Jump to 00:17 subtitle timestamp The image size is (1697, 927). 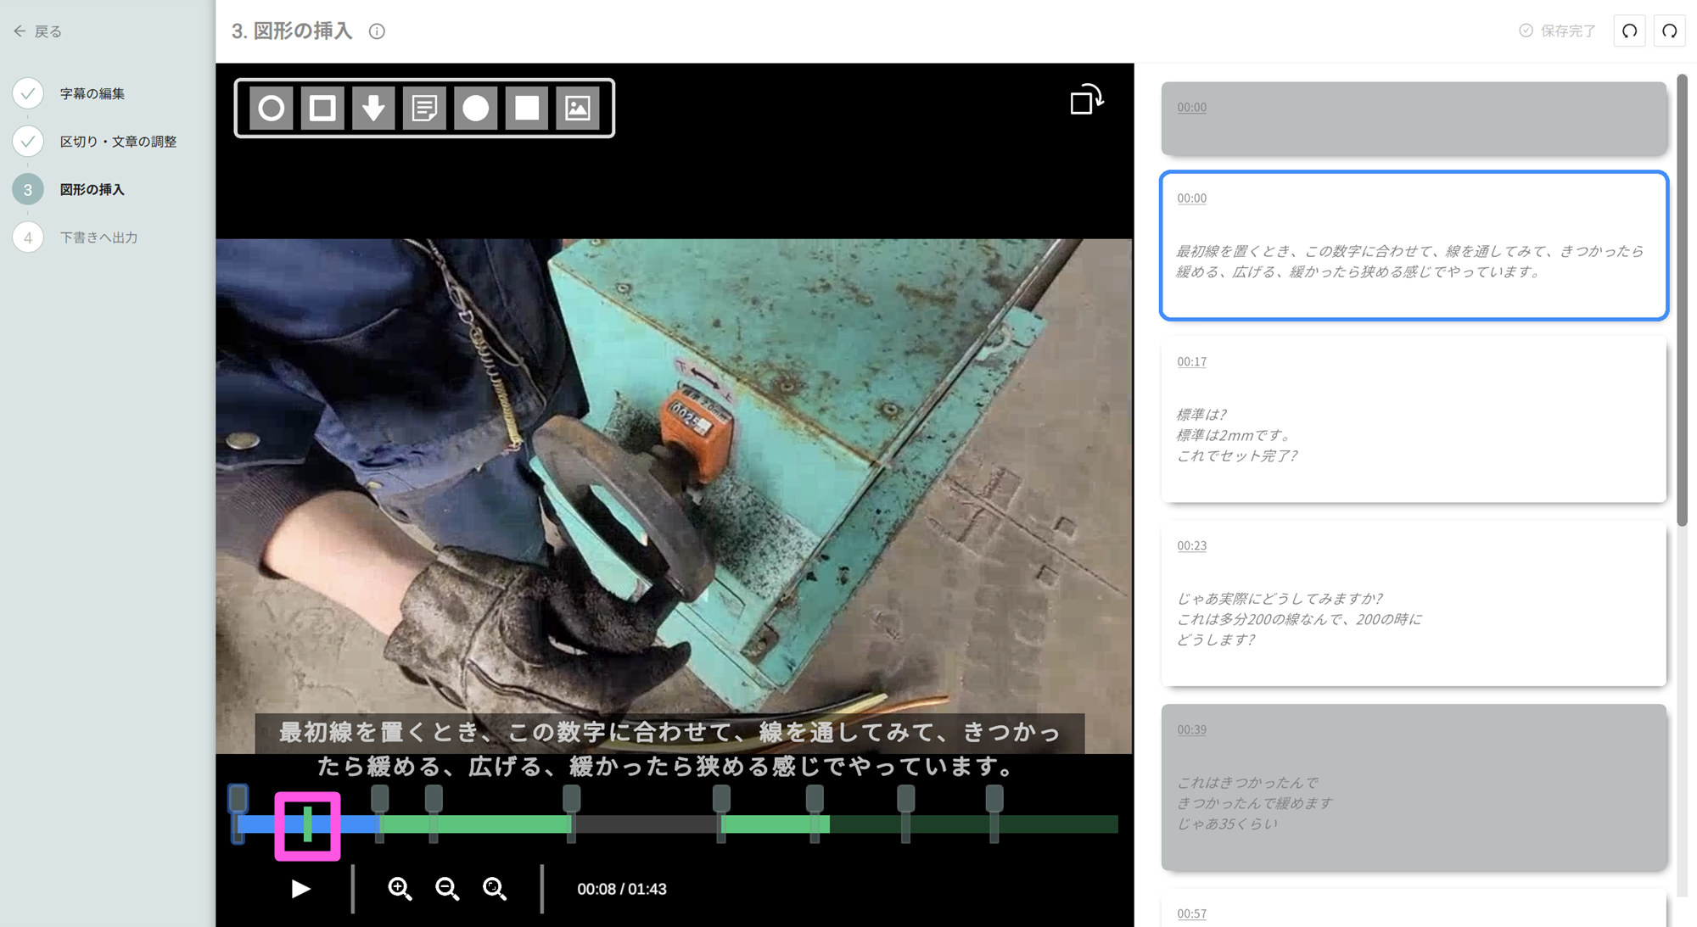coord(1191,361)
